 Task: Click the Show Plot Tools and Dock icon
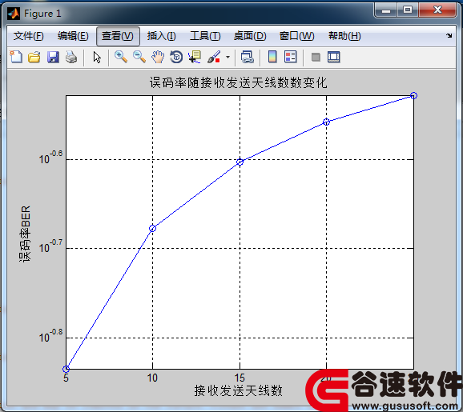[x=334, y=57]
